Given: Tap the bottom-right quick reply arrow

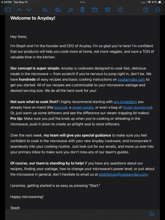Looking at the screenshot, I should point(152,214).
